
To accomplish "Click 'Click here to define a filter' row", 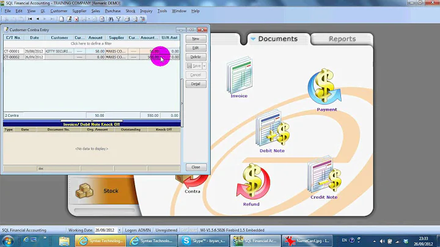I will click(x=91, y=43).
